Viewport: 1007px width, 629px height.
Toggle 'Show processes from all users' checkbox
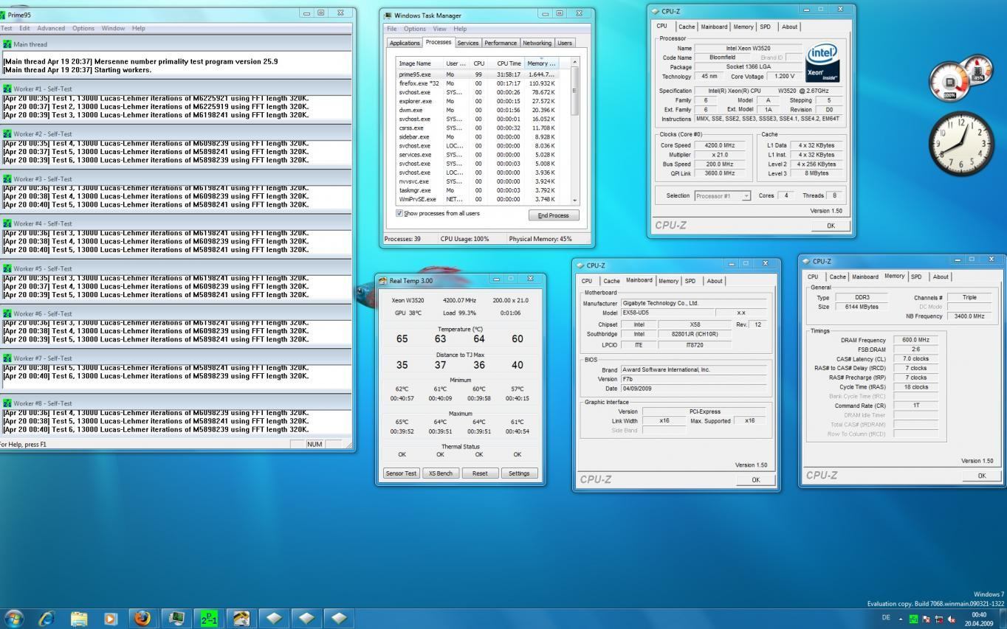[x=400, y=214]
